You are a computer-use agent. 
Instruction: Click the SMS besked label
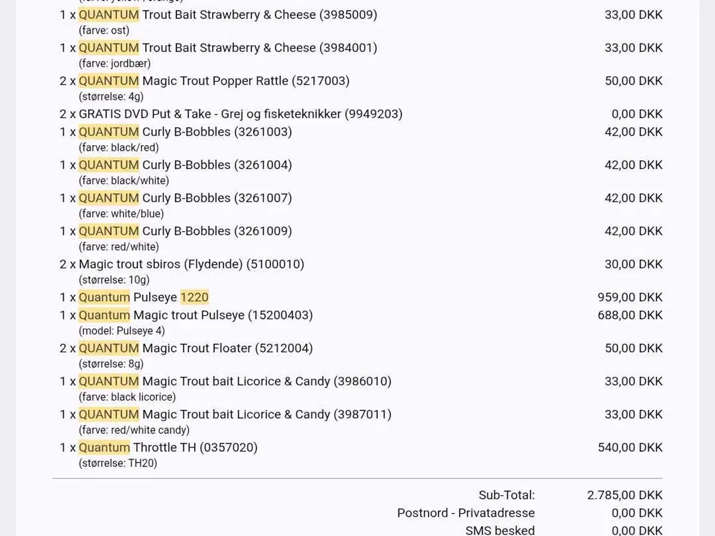(500, 530)
